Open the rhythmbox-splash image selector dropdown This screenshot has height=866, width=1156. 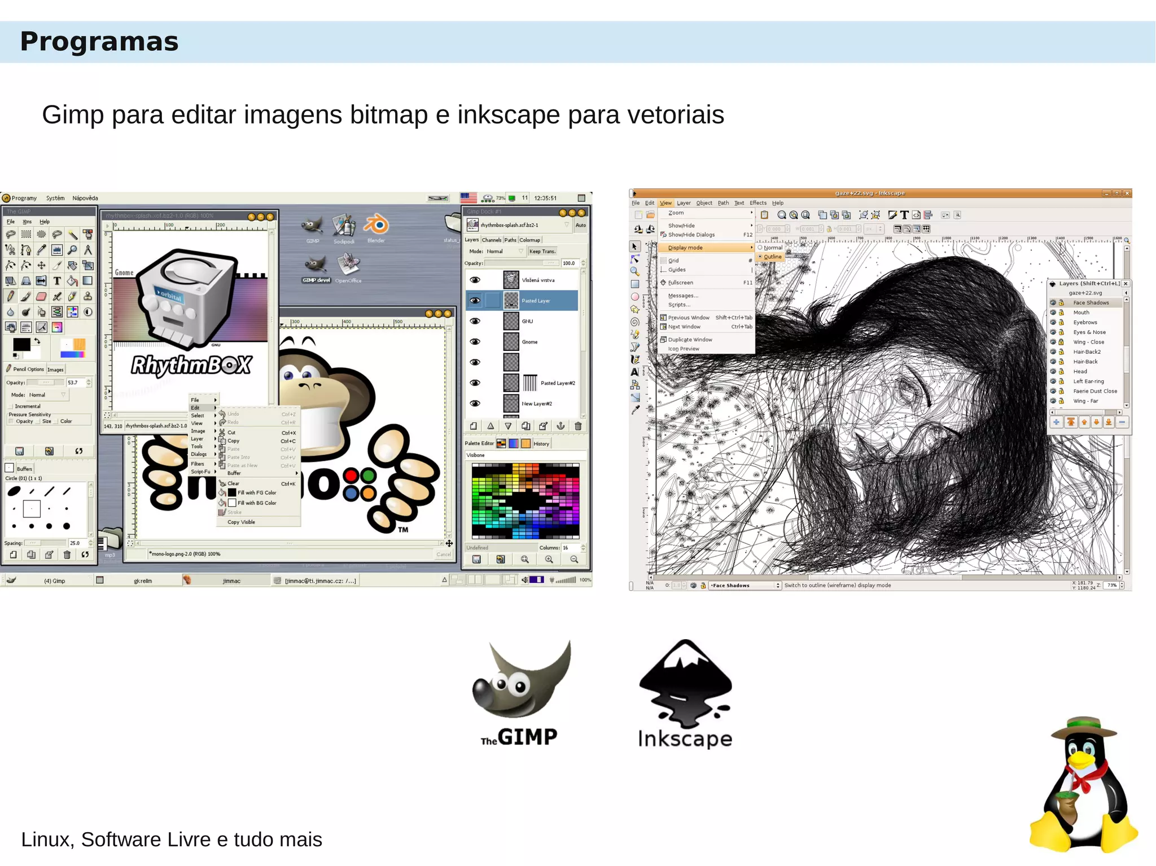click(x=519, y=225)
